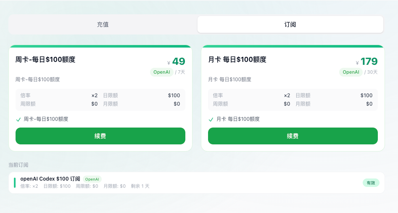The height and width of the screenshot is (213, 398).
Task: Click the ¥49 price on weekly card
Action: tap(176, 61)
